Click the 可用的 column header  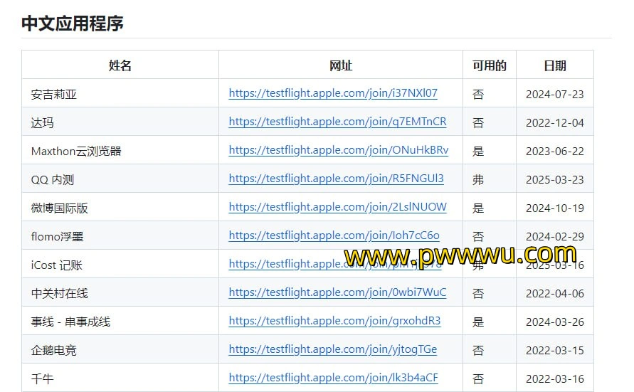coord(490,65)
